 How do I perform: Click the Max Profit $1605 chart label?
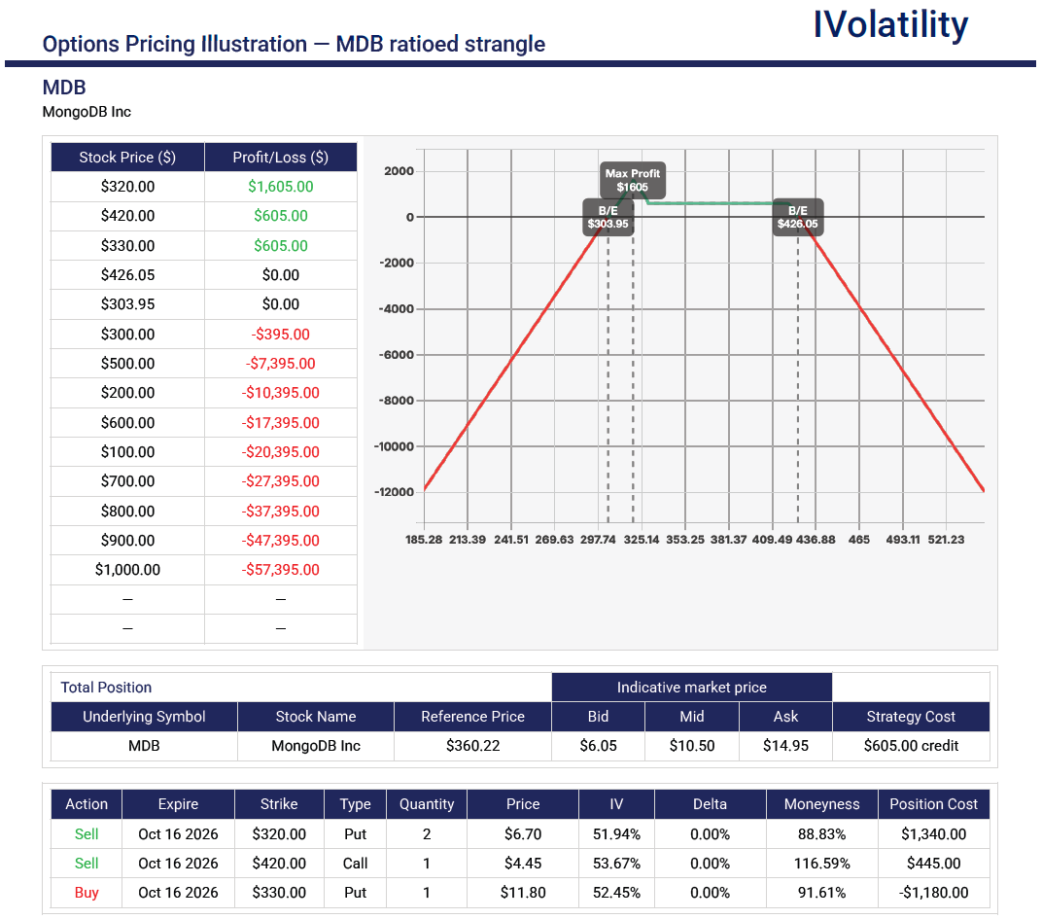[633, 180]
